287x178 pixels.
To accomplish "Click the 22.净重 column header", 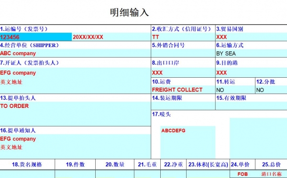I will click(x=173, y=165).
